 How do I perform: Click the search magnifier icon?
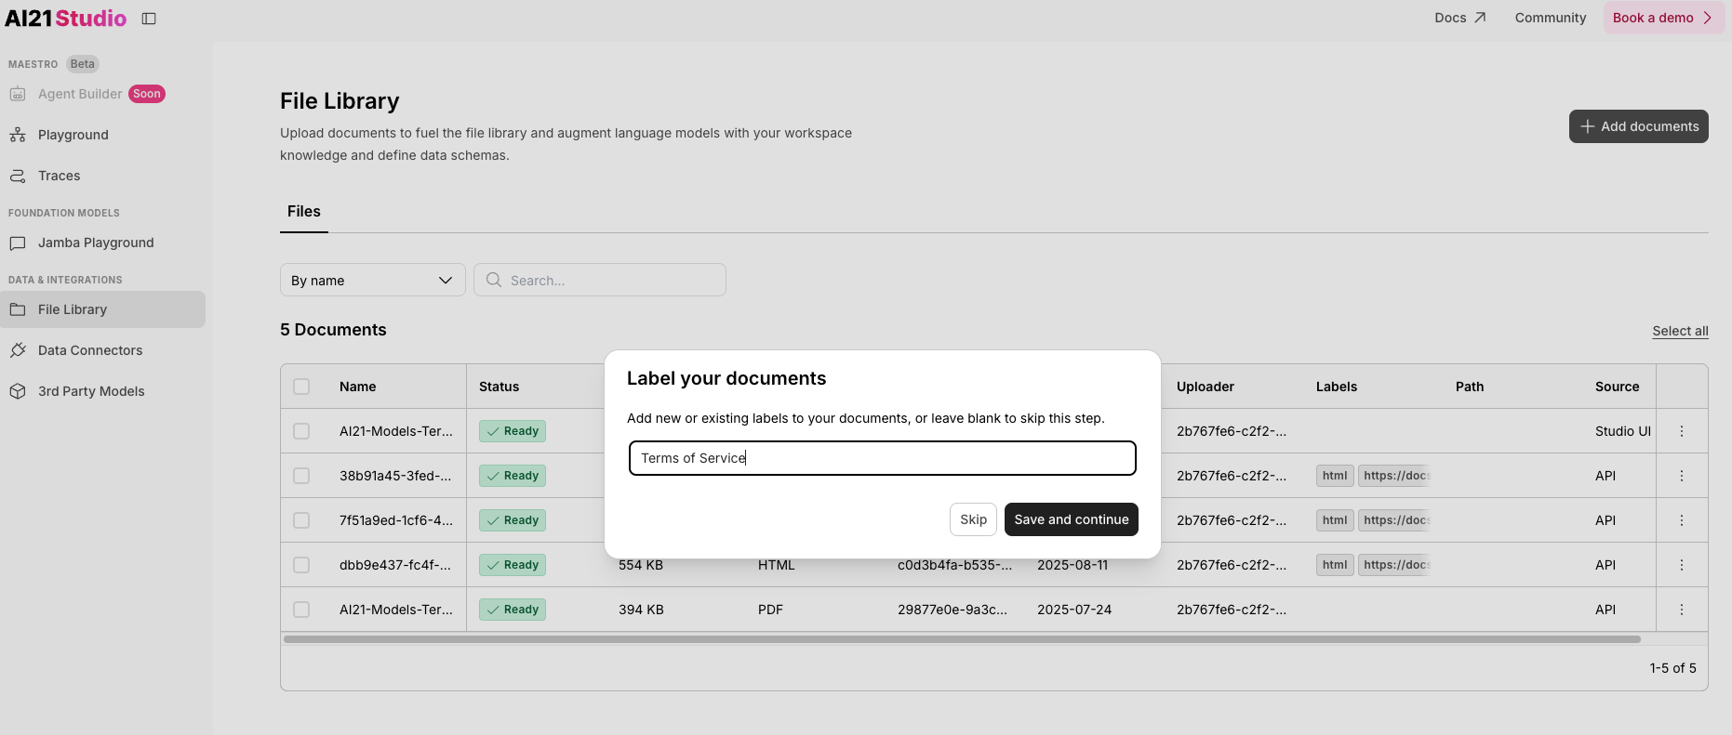point(494,280)
